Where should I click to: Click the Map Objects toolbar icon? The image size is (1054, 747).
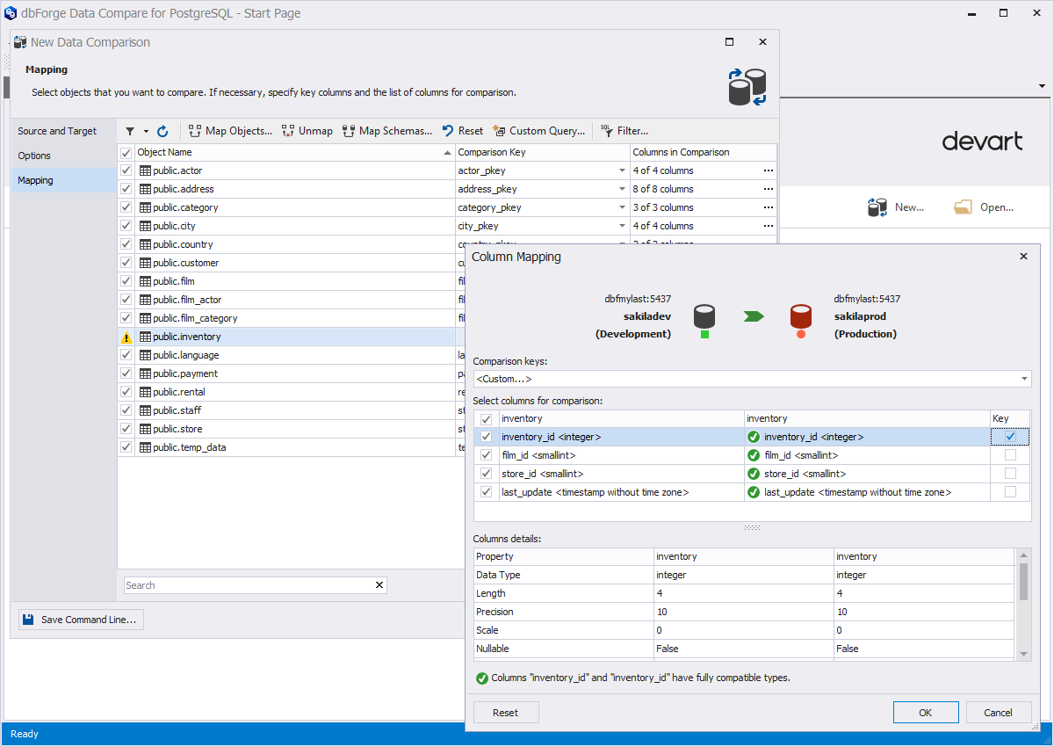[195, 131]
